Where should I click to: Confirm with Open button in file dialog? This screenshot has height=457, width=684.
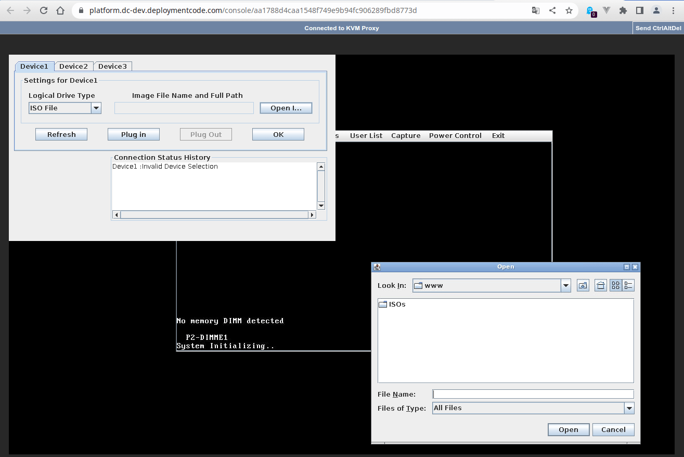point(569,429)
